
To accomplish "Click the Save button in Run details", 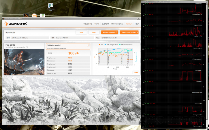I will 94,32.
